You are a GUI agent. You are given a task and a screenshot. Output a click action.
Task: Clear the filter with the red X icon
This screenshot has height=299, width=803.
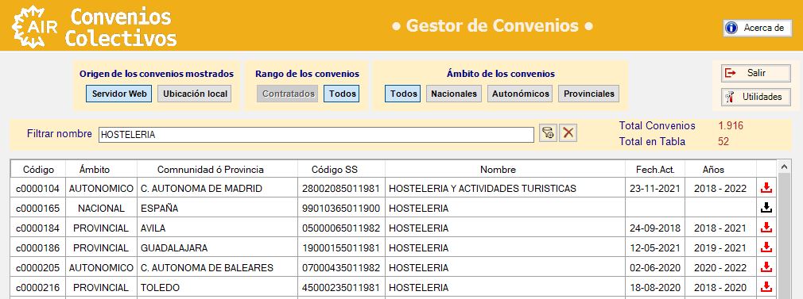[x=568, y=134]
